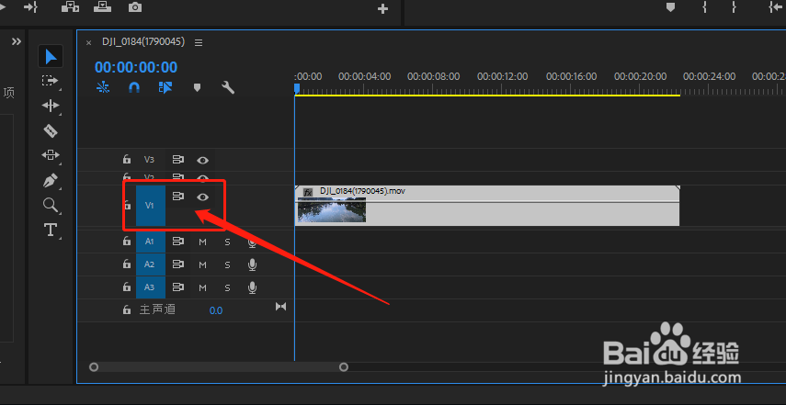Screen dimensions: 786x405
Task: Click the blue playhead marker
Action: (297, 88)
